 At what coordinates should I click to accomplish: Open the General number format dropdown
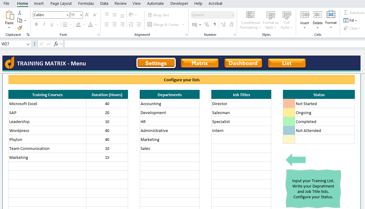(x=213, y=15)
